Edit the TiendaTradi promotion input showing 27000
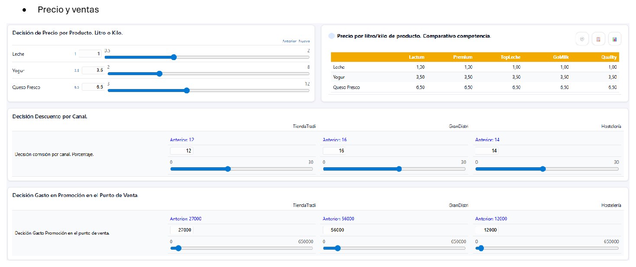This screenshot has height=267, width=636. click(182, 230)
